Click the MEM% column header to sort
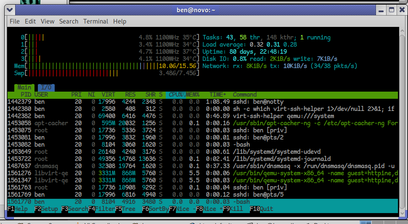408x224 pixels. tap(193, 95)
